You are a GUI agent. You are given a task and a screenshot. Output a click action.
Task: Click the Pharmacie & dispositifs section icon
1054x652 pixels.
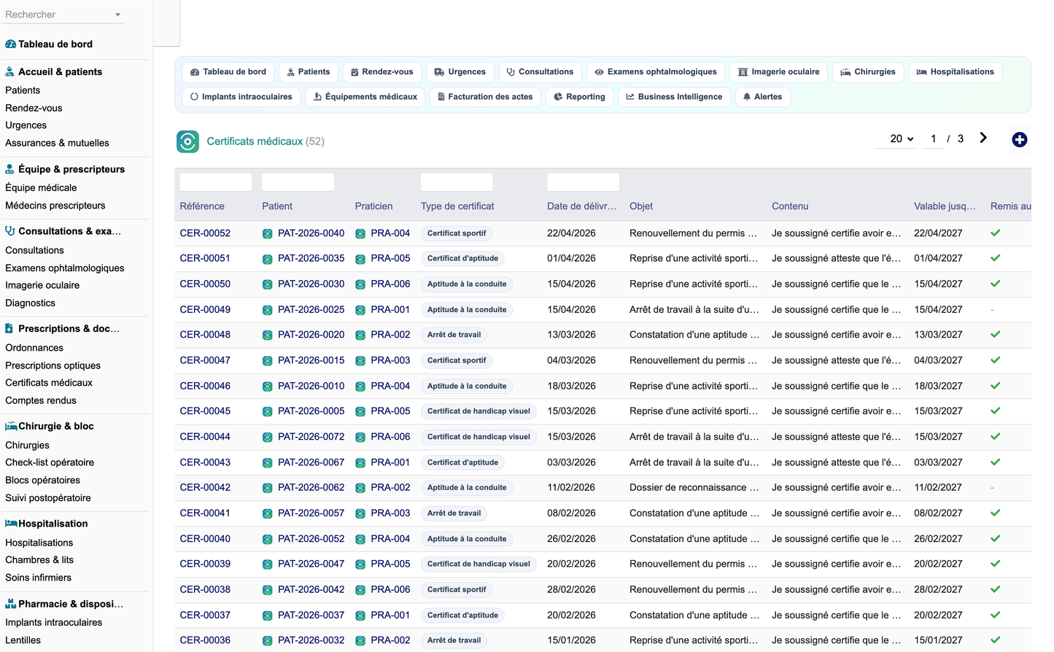(x=10, y=604)
